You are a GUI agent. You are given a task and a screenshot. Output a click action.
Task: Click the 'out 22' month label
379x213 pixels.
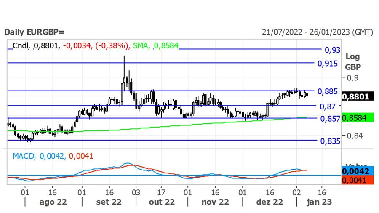tap(162, 202)
